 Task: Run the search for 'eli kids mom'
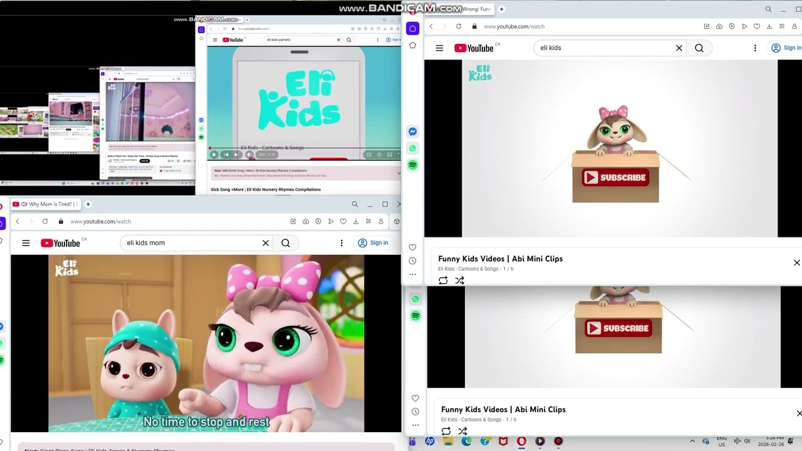click(286, 243)
